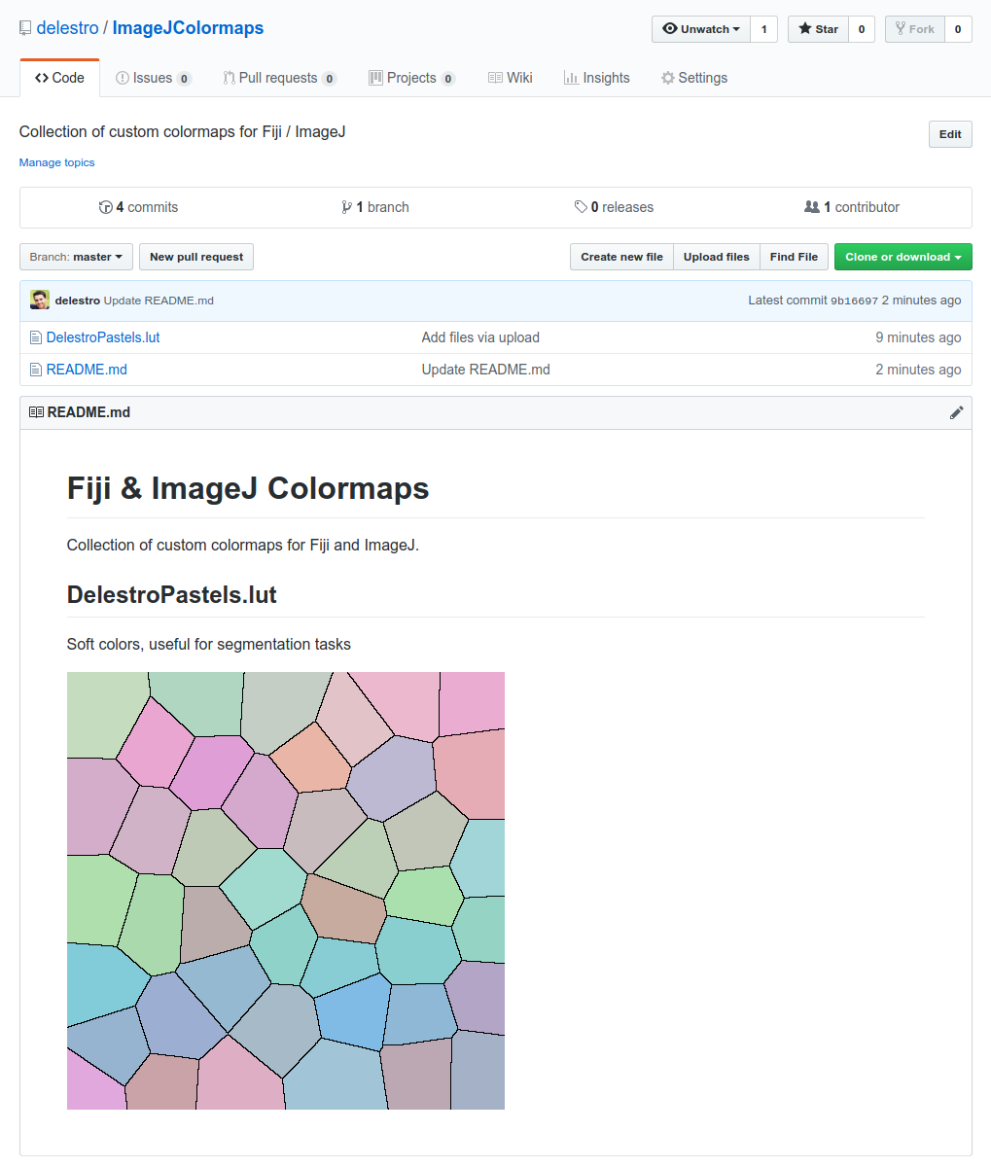Click the DelestroPastels.lut heading in README
This screenshot has height=1168, width=991.
[x=172, y=594]
